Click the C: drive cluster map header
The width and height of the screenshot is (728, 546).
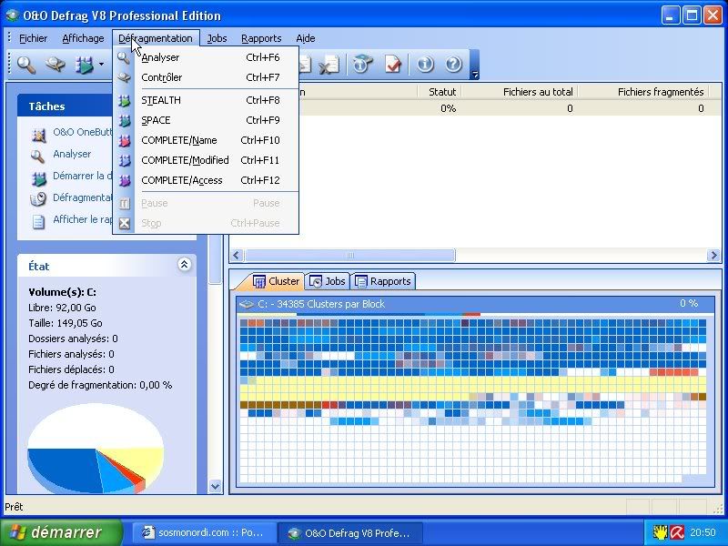(x=475, y=304)
